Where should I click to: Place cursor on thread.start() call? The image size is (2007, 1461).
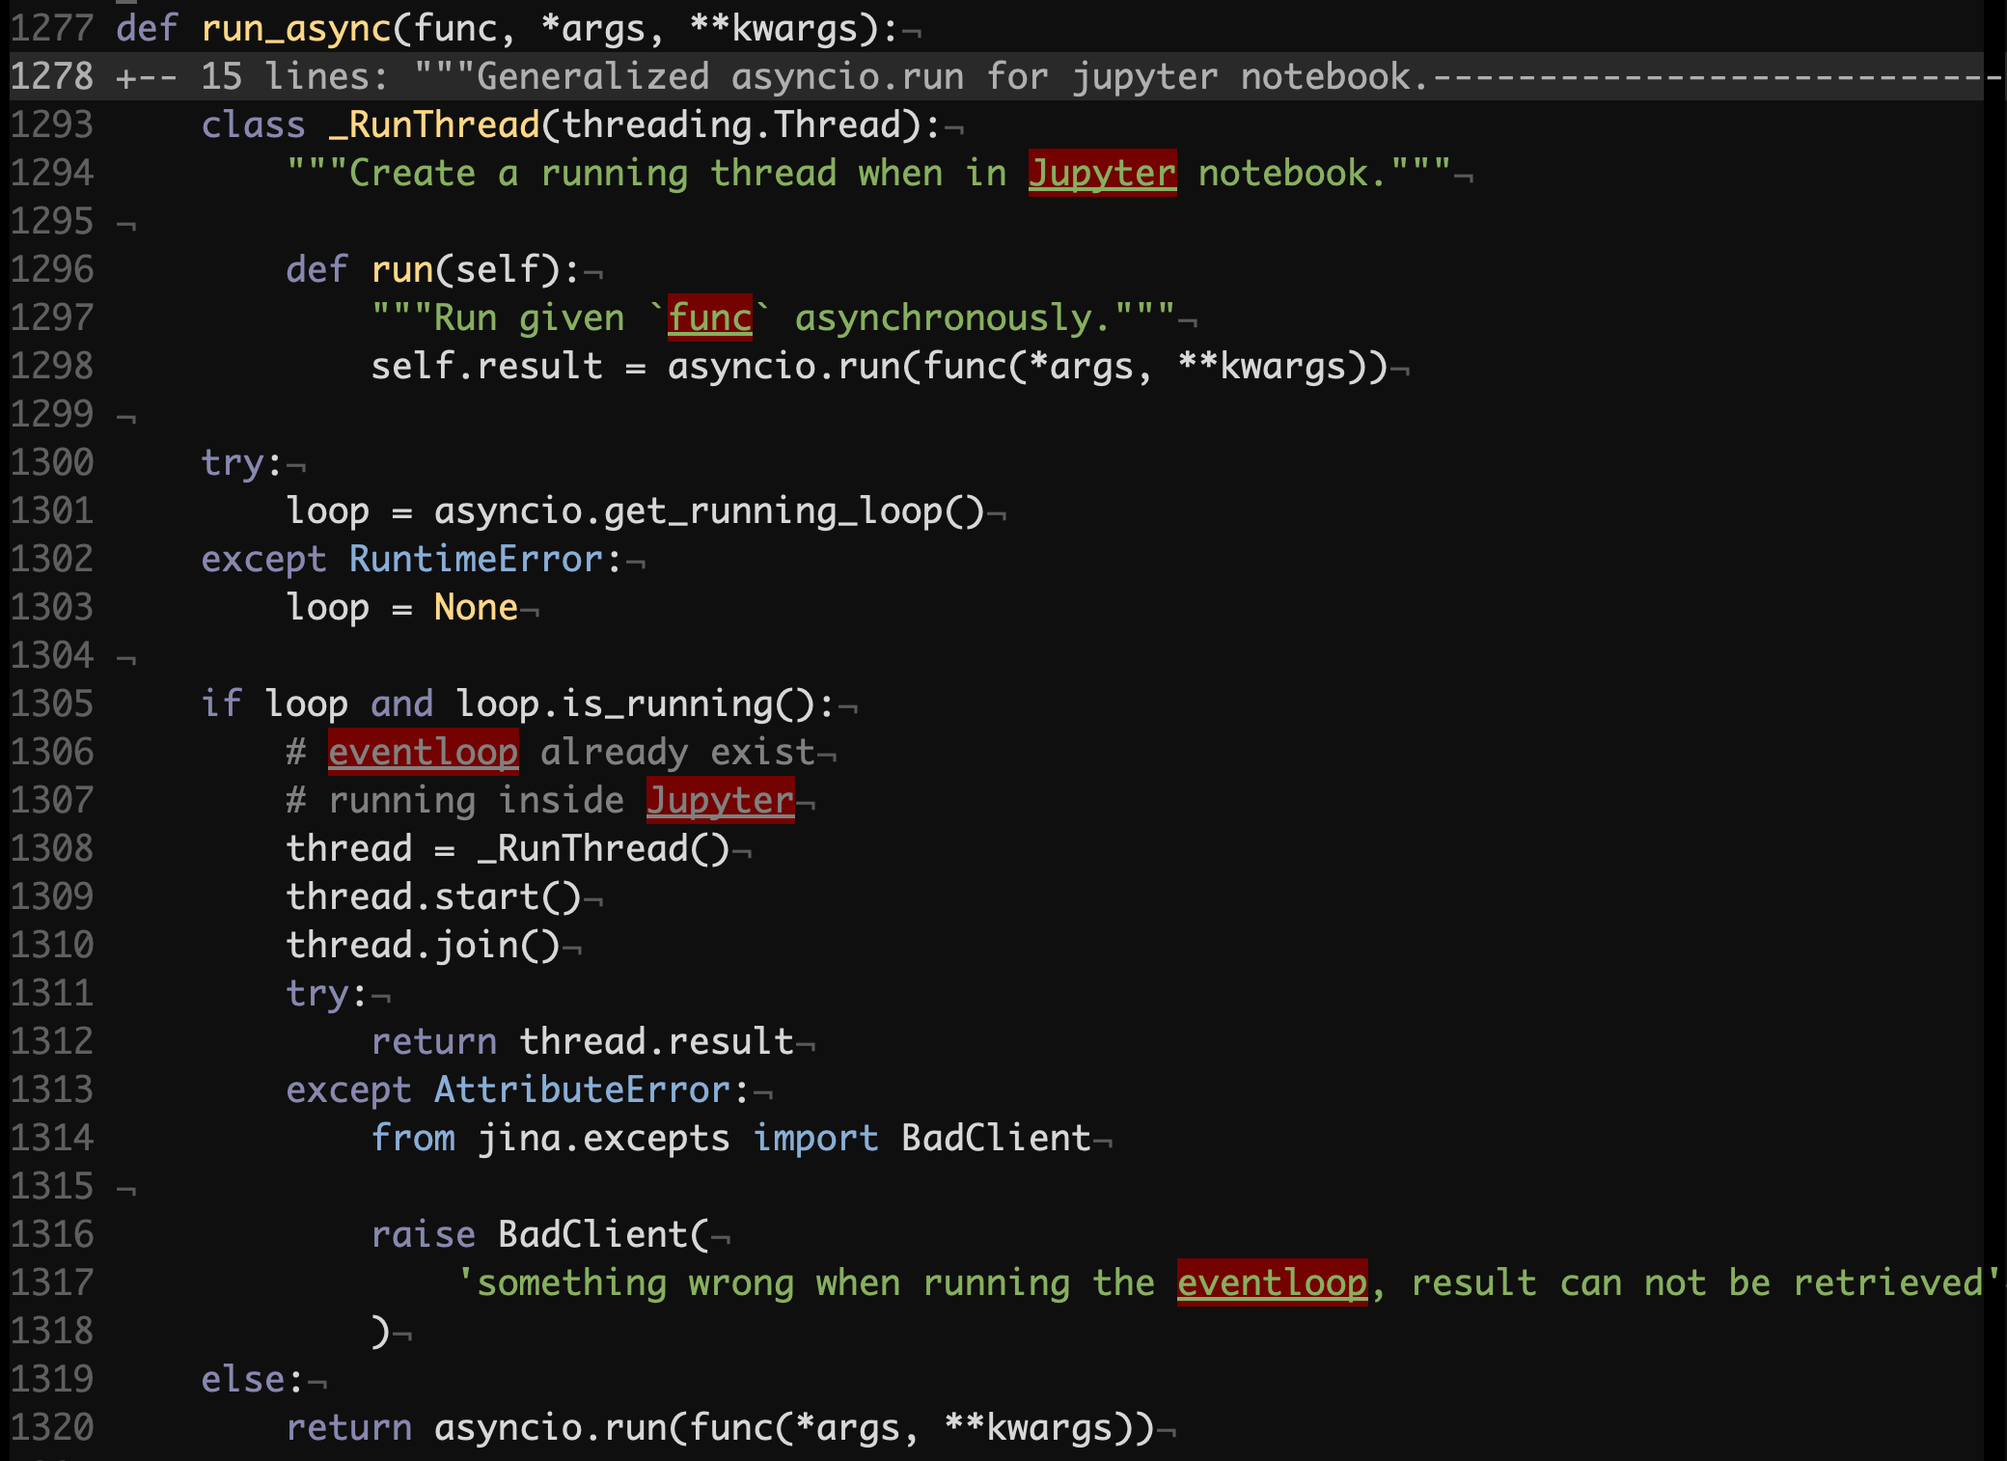click(x=433, y=896)
